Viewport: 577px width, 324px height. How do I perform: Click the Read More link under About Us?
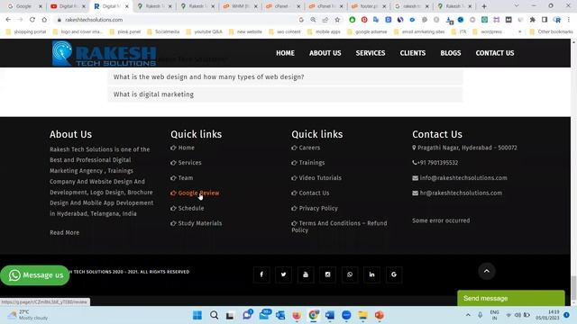[64, 232]
